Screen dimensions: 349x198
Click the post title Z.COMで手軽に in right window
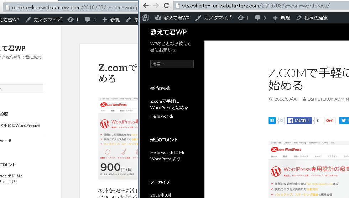tap(309, 79)
